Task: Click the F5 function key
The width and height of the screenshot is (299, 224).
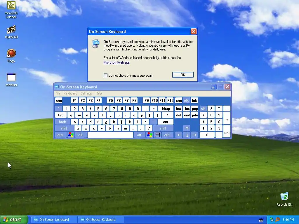Action: [111, 100]
